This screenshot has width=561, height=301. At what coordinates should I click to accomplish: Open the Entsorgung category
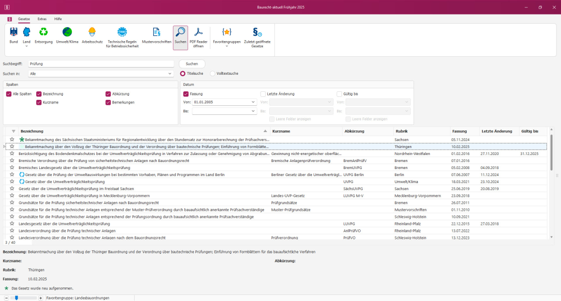pos(43,36)
